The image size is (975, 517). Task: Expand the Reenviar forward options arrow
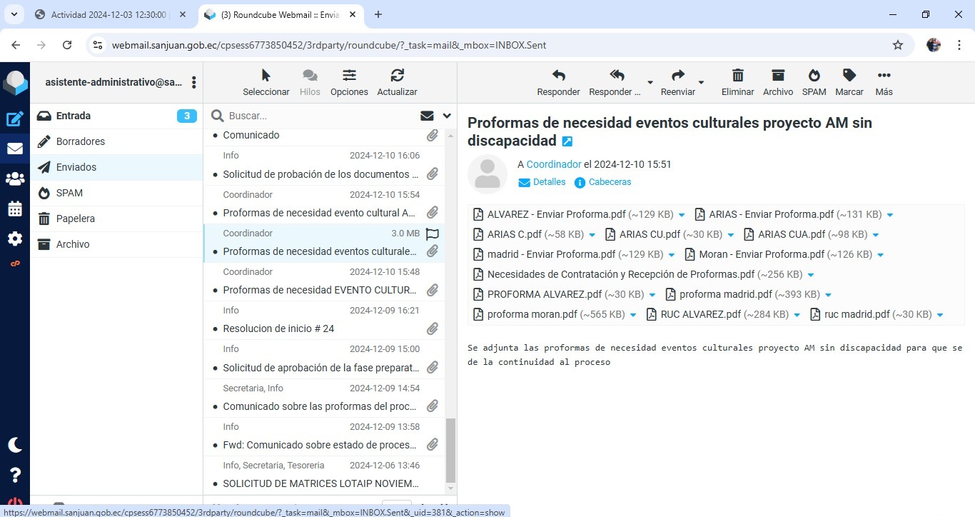[x=701, y=82]
